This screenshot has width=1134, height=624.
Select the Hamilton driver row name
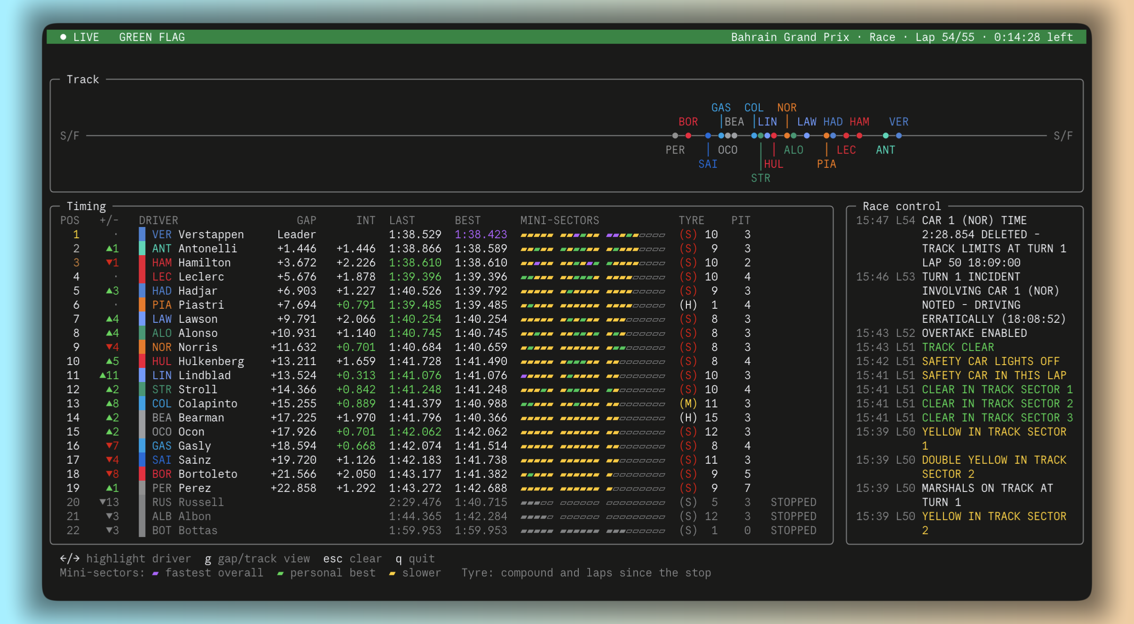(x=205, y=263)
